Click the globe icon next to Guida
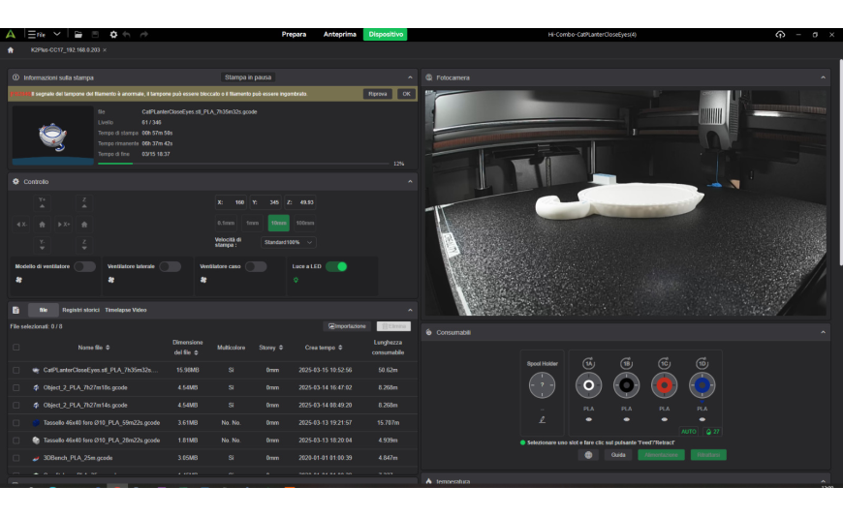This screenshot has width=843, height=517. (x=589, y=454)
